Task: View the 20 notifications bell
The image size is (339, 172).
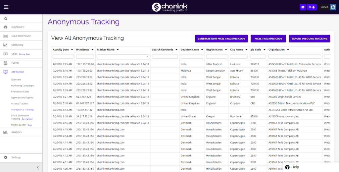Action: coord(312,7)
